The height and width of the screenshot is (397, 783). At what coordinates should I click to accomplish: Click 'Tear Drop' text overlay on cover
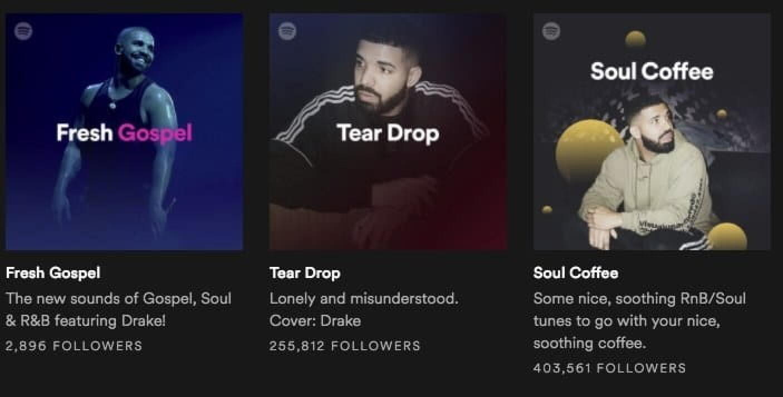pyautogui.click(x=388, y=133)
